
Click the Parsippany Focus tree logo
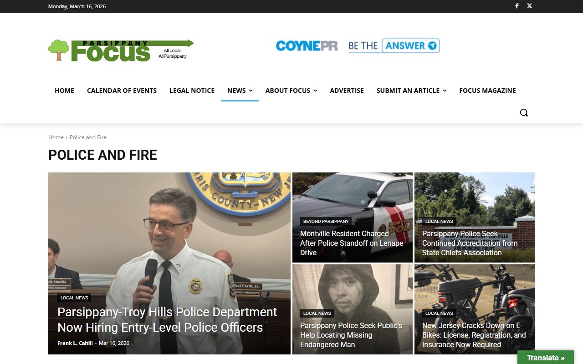click(121, 50)
